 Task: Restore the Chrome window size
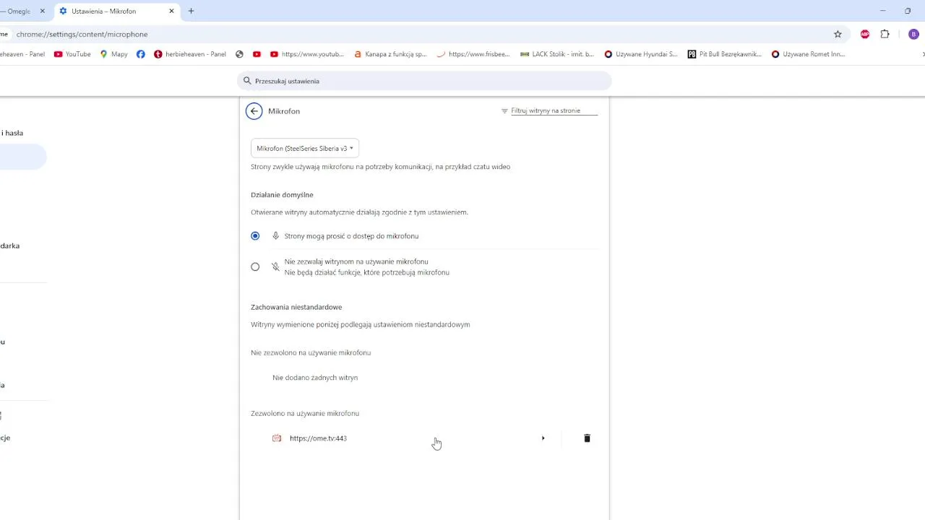pos(908,11)
